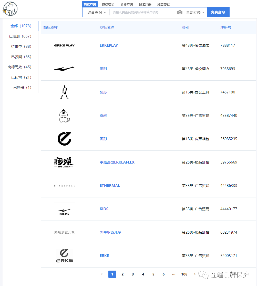Filter by 已注册 (1)
The image size is (257, 286).
[x=22, y=88]
